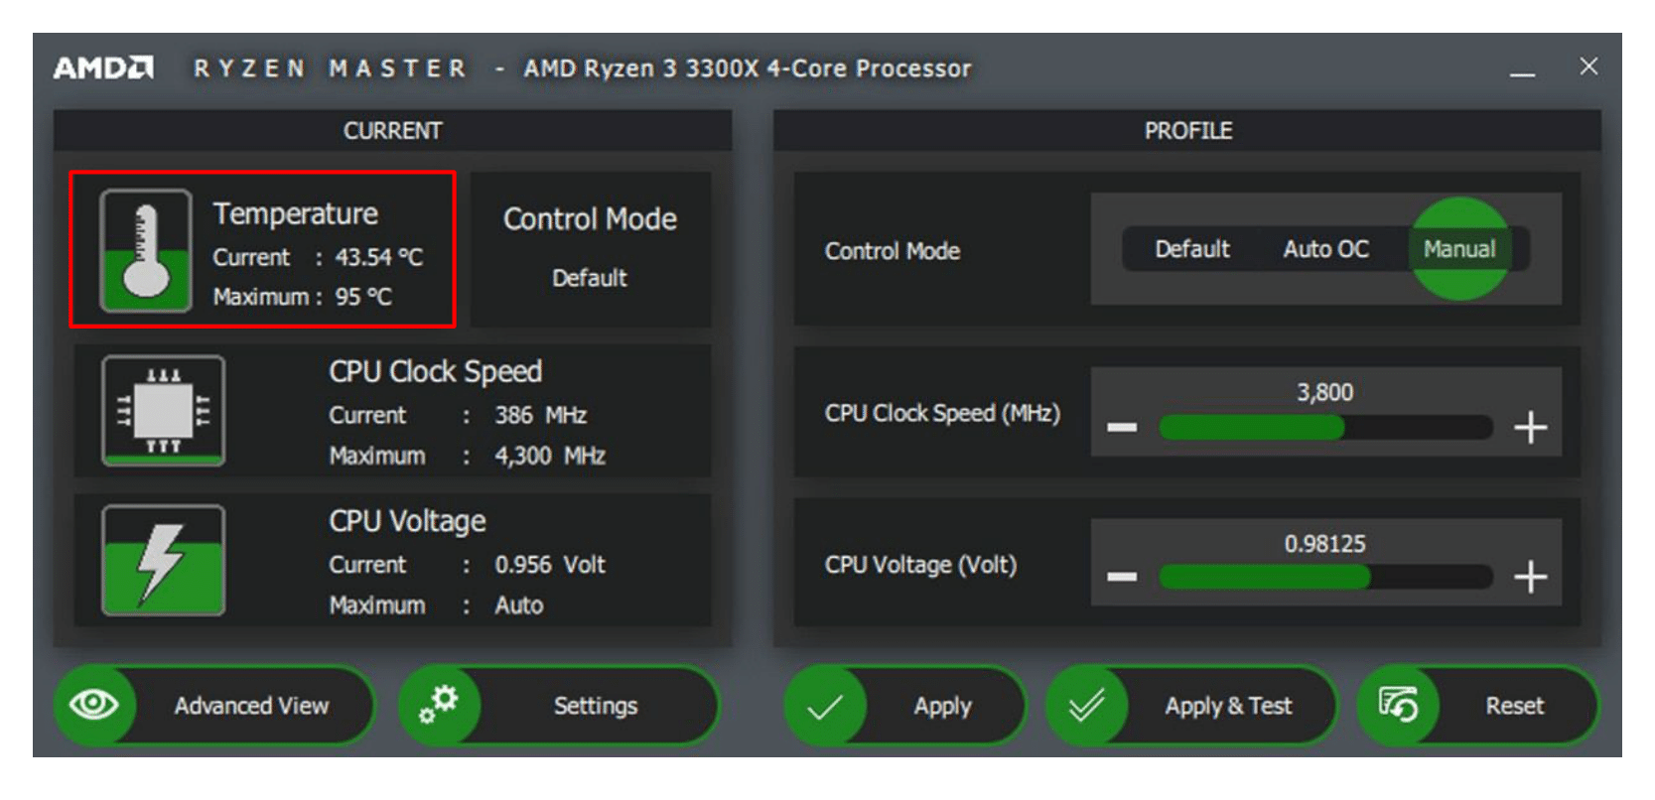
Task: Select Auto OC control mode
Action: 1325,249
